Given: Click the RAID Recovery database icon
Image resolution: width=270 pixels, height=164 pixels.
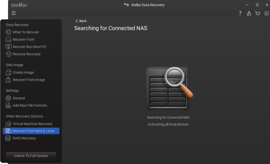Looking at the screenshot, I should click(8, 138).
